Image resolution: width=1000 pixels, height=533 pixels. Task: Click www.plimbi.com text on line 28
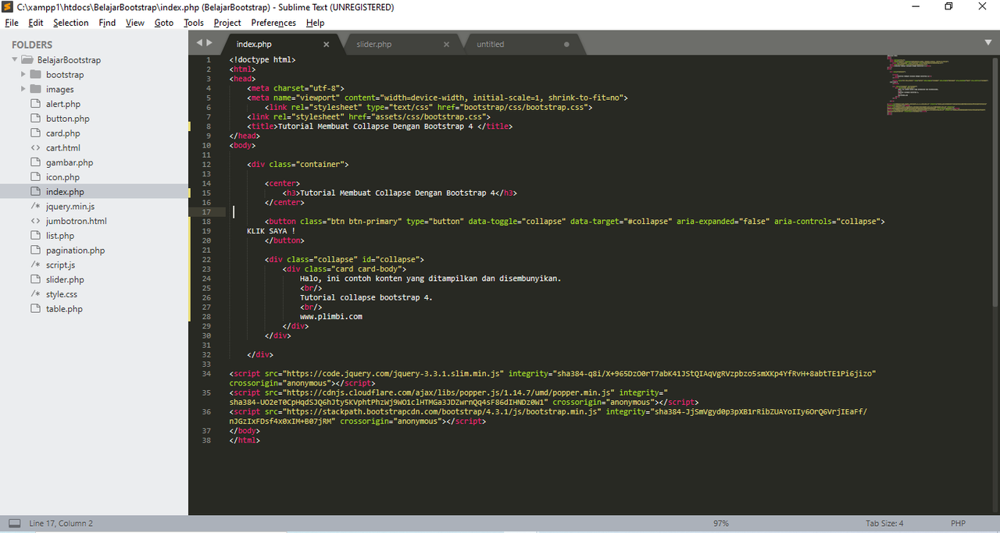click(331, 317)
